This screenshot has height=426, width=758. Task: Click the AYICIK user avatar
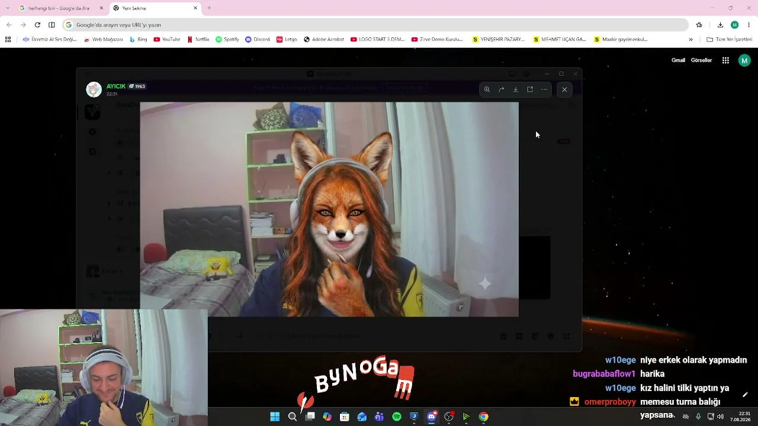click(x=94, y=89)
